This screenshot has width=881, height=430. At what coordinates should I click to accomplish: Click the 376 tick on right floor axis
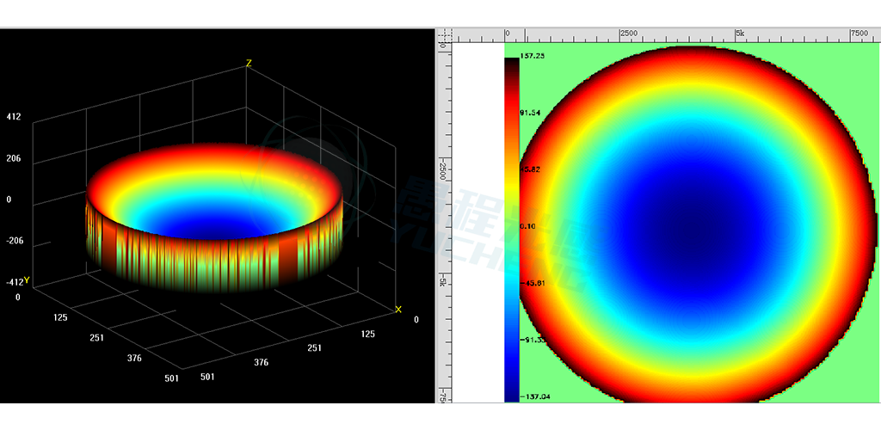pos(261,362)
